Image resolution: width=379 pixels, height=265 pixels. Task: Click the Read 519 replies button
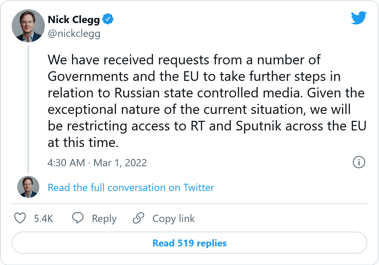pos(189,243)
